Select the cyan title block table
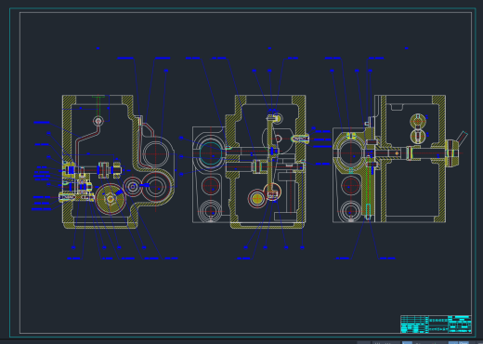483x344 pixels. 436,324
